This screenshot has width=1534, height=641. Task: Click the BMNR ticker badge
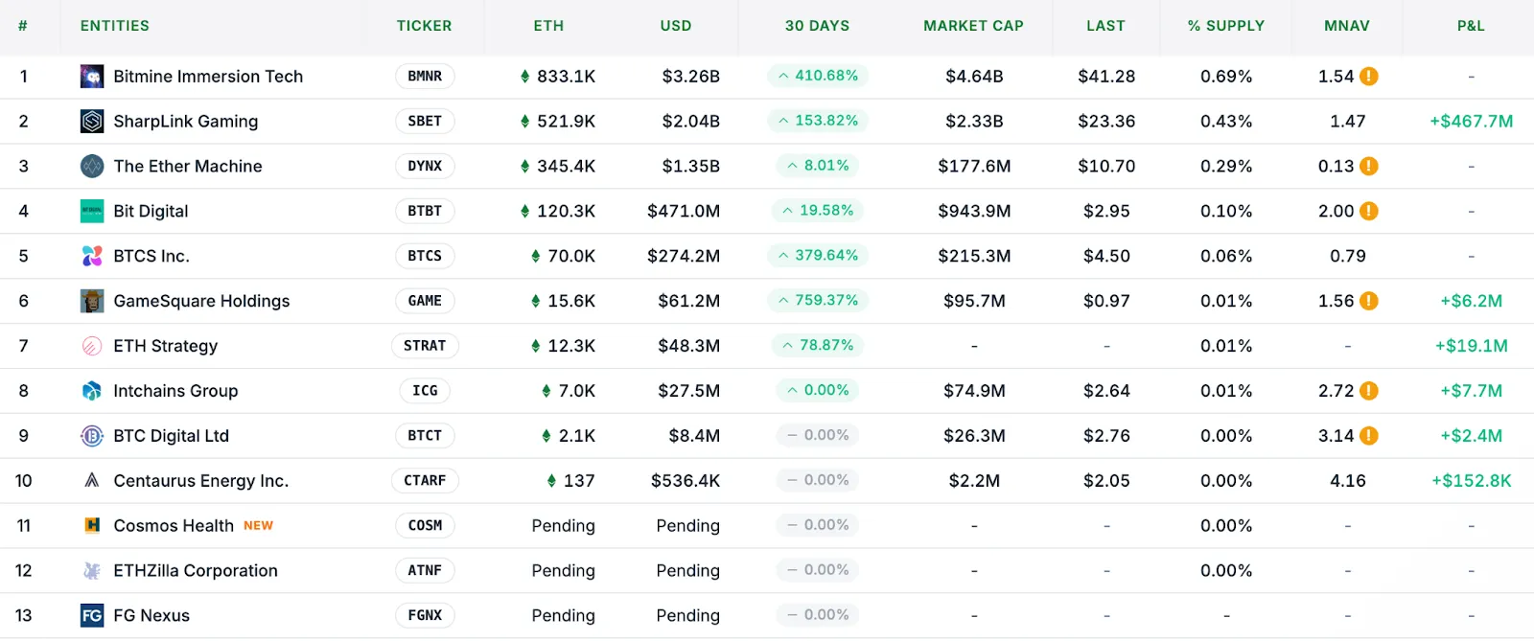[425, 77]
